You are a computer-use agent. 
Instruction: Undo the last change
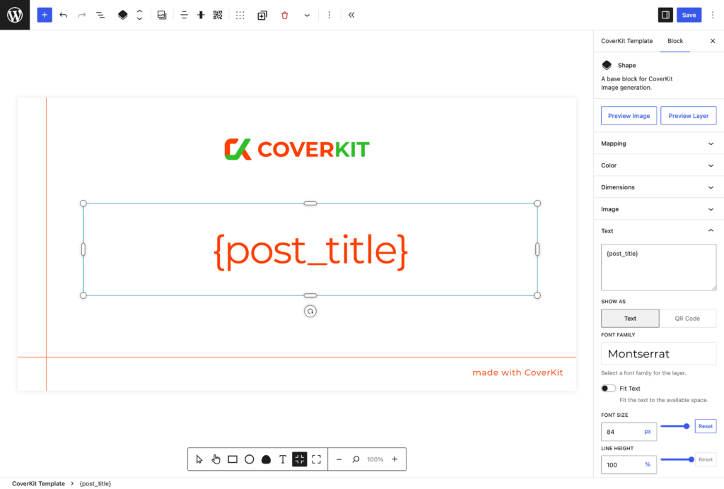coord(63,16)
